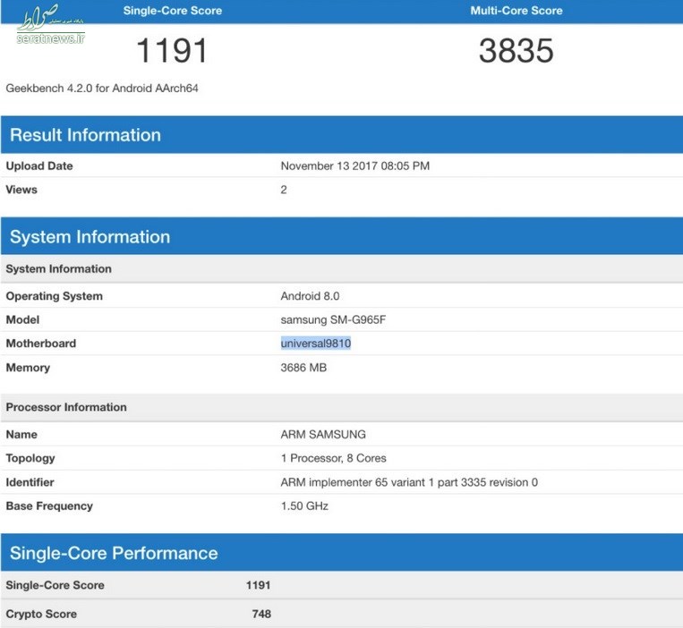
Task: Click the Single-Core Score heading
Action: [x=173, y=11]
